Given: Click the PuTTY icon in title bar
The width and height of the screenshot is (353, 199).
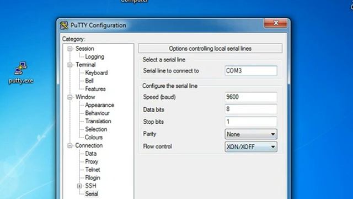Looking at the screenshot, I should point(64,25).
